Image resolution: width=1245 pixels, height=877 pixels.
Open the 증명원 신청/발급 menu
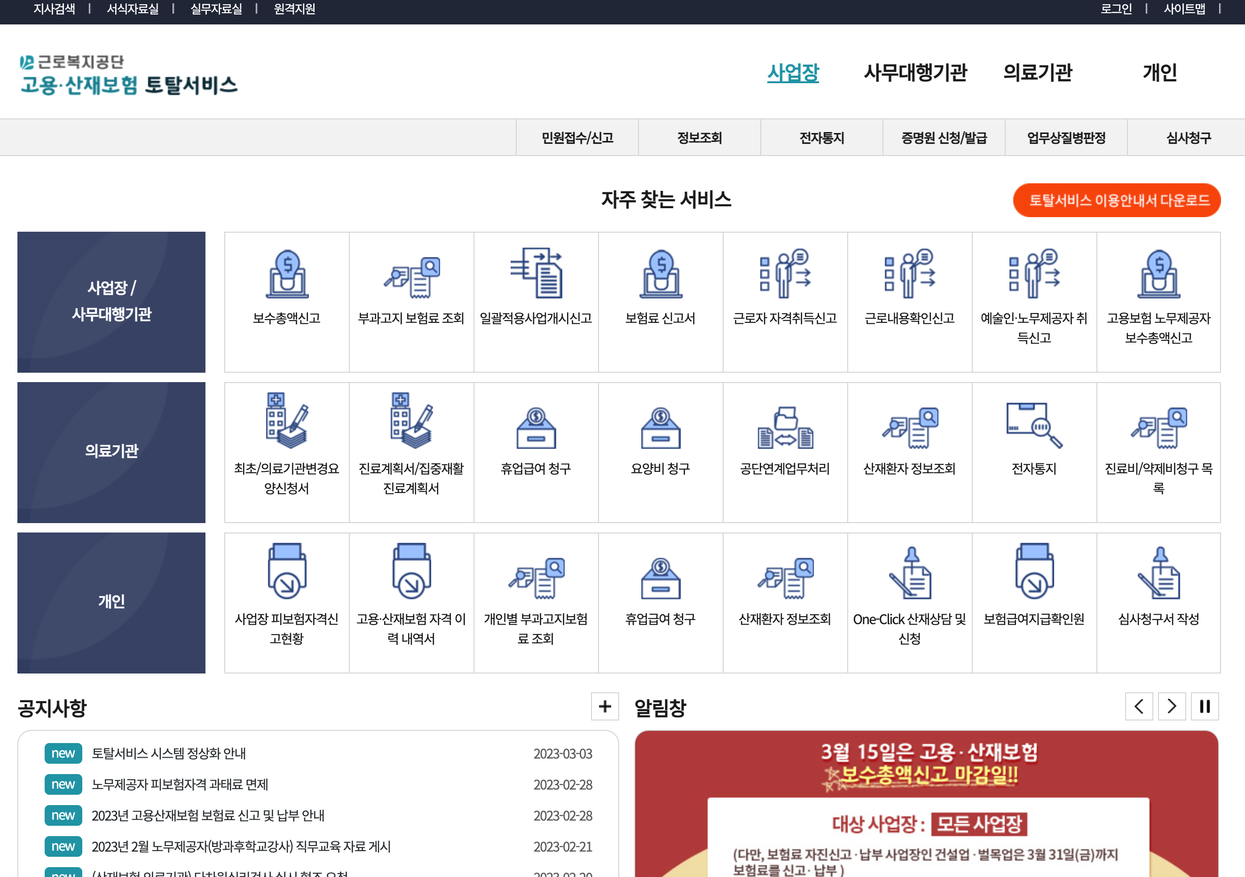[x=944, y=138]
